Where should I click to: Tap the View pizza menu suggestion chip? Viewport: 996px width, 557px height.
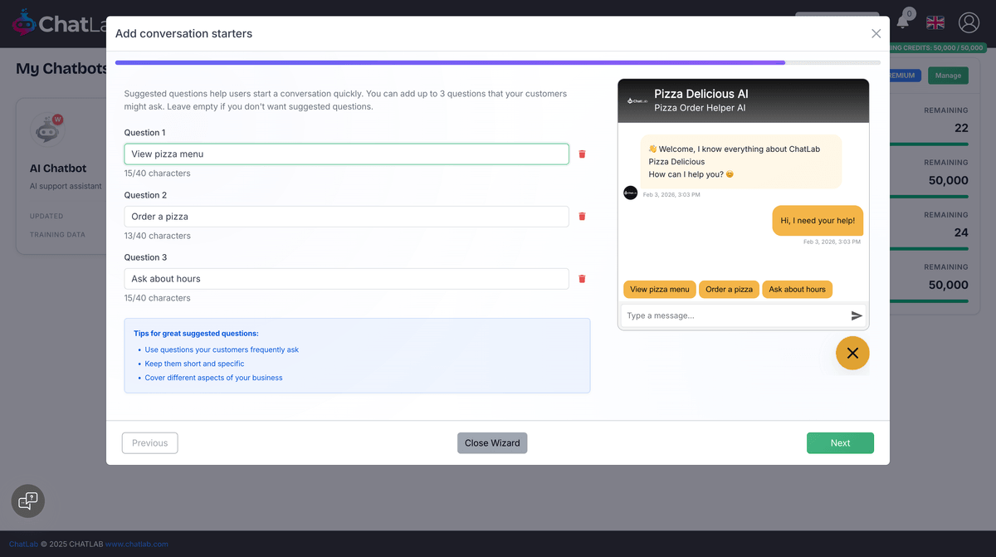pyautogui.click(x=660, y=289)
